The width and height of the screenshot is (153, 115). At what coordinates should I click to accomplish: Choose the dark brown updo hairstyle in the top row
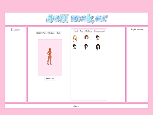pos(97,38)
